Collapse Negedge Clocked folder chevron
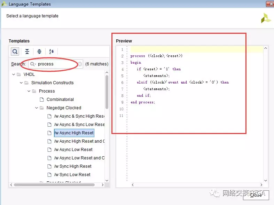274x205 pixels. 37,108
